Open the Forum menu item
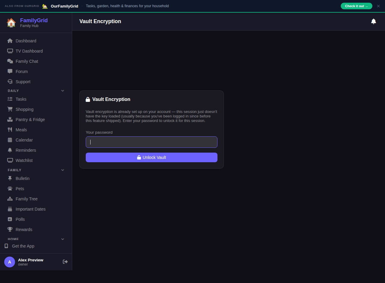The image size is (385, 283). click(x=36, y=72)
